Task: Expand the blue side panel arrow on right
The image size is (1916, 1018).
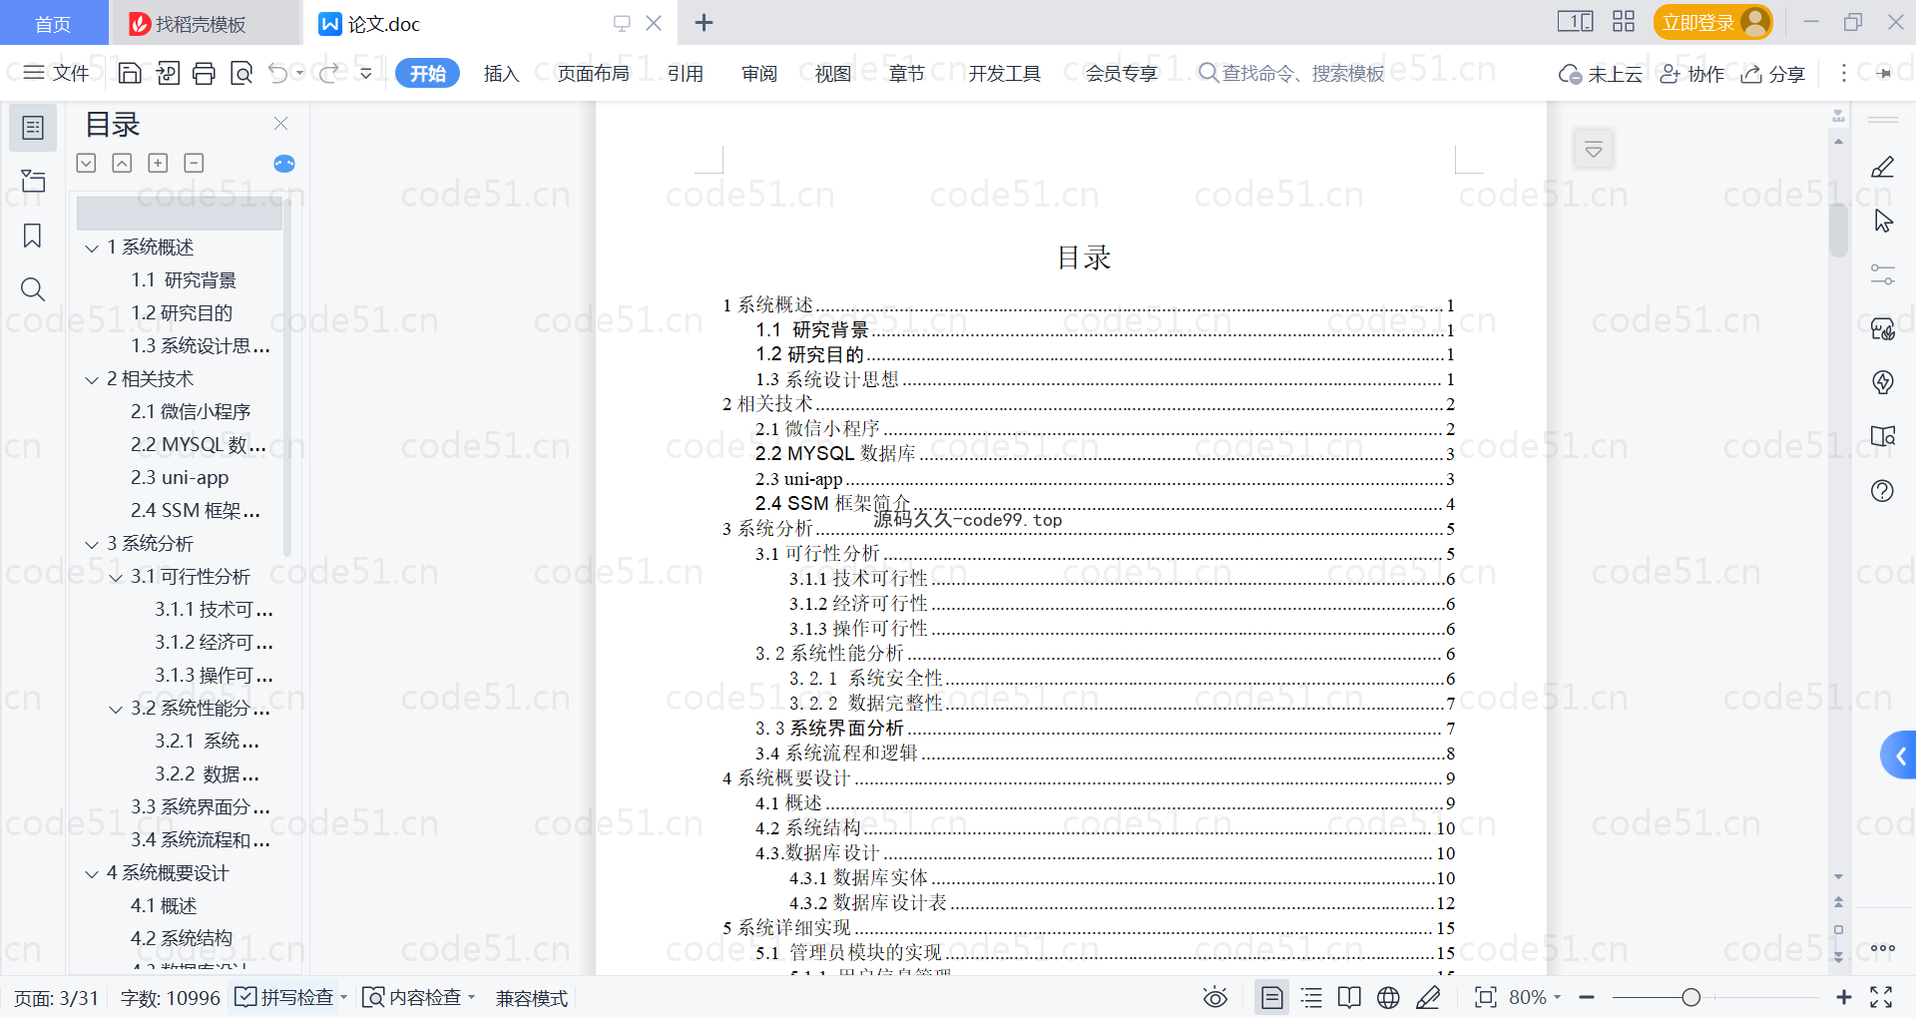Action: pos(1899,756)
